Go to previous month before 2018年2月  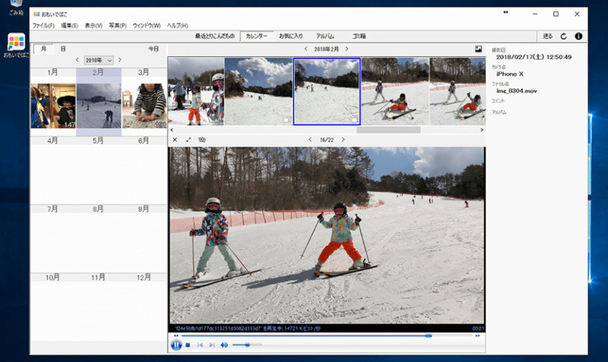coord(306,49)
